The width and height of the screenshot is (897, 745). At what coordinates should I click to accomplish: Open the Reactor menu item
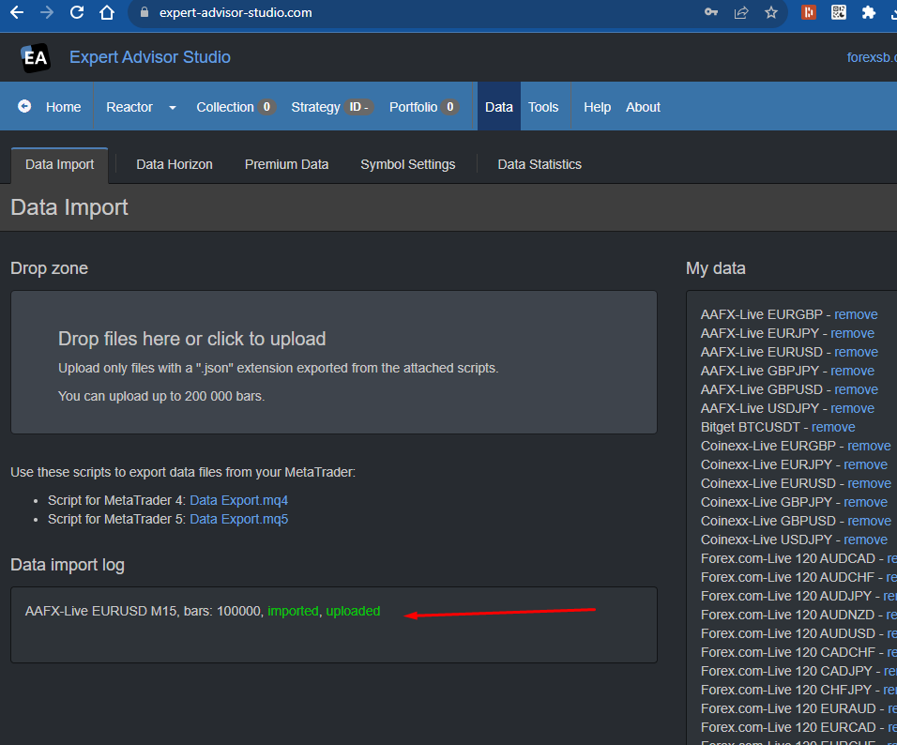129,107
